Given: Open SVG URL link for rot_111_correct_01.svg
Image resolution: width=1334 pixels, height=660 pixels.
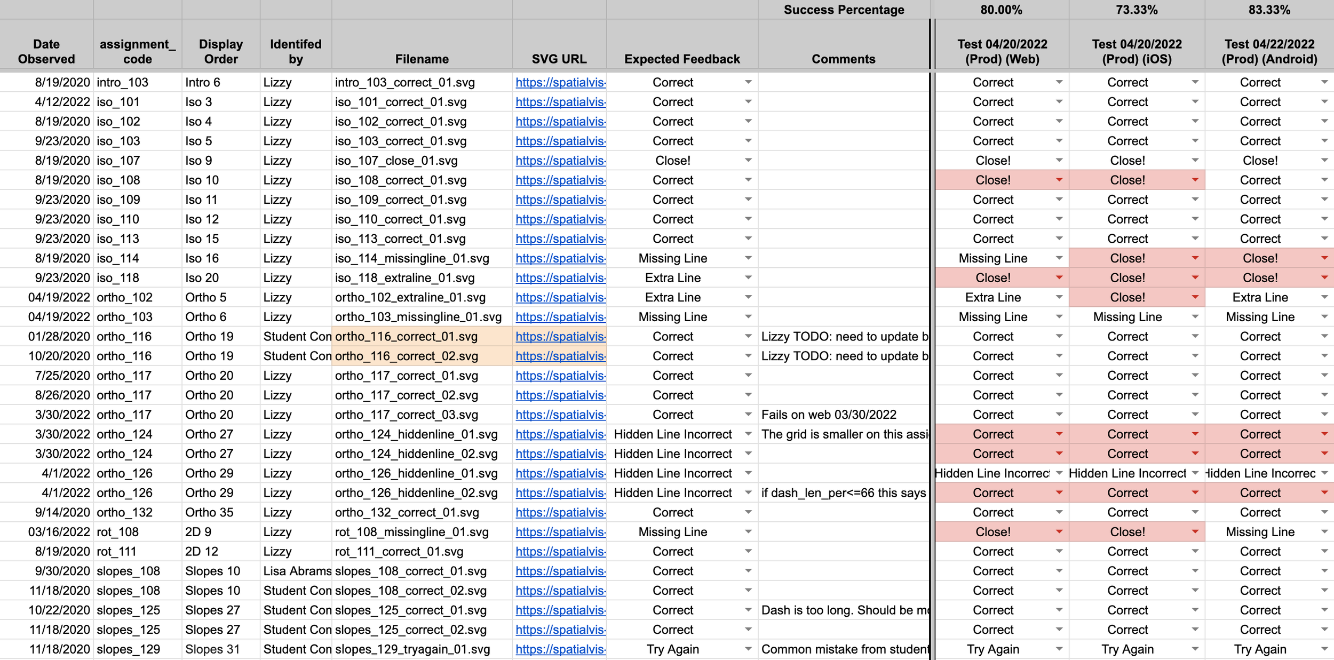Looking at the screenshot, I should [560, 552].
